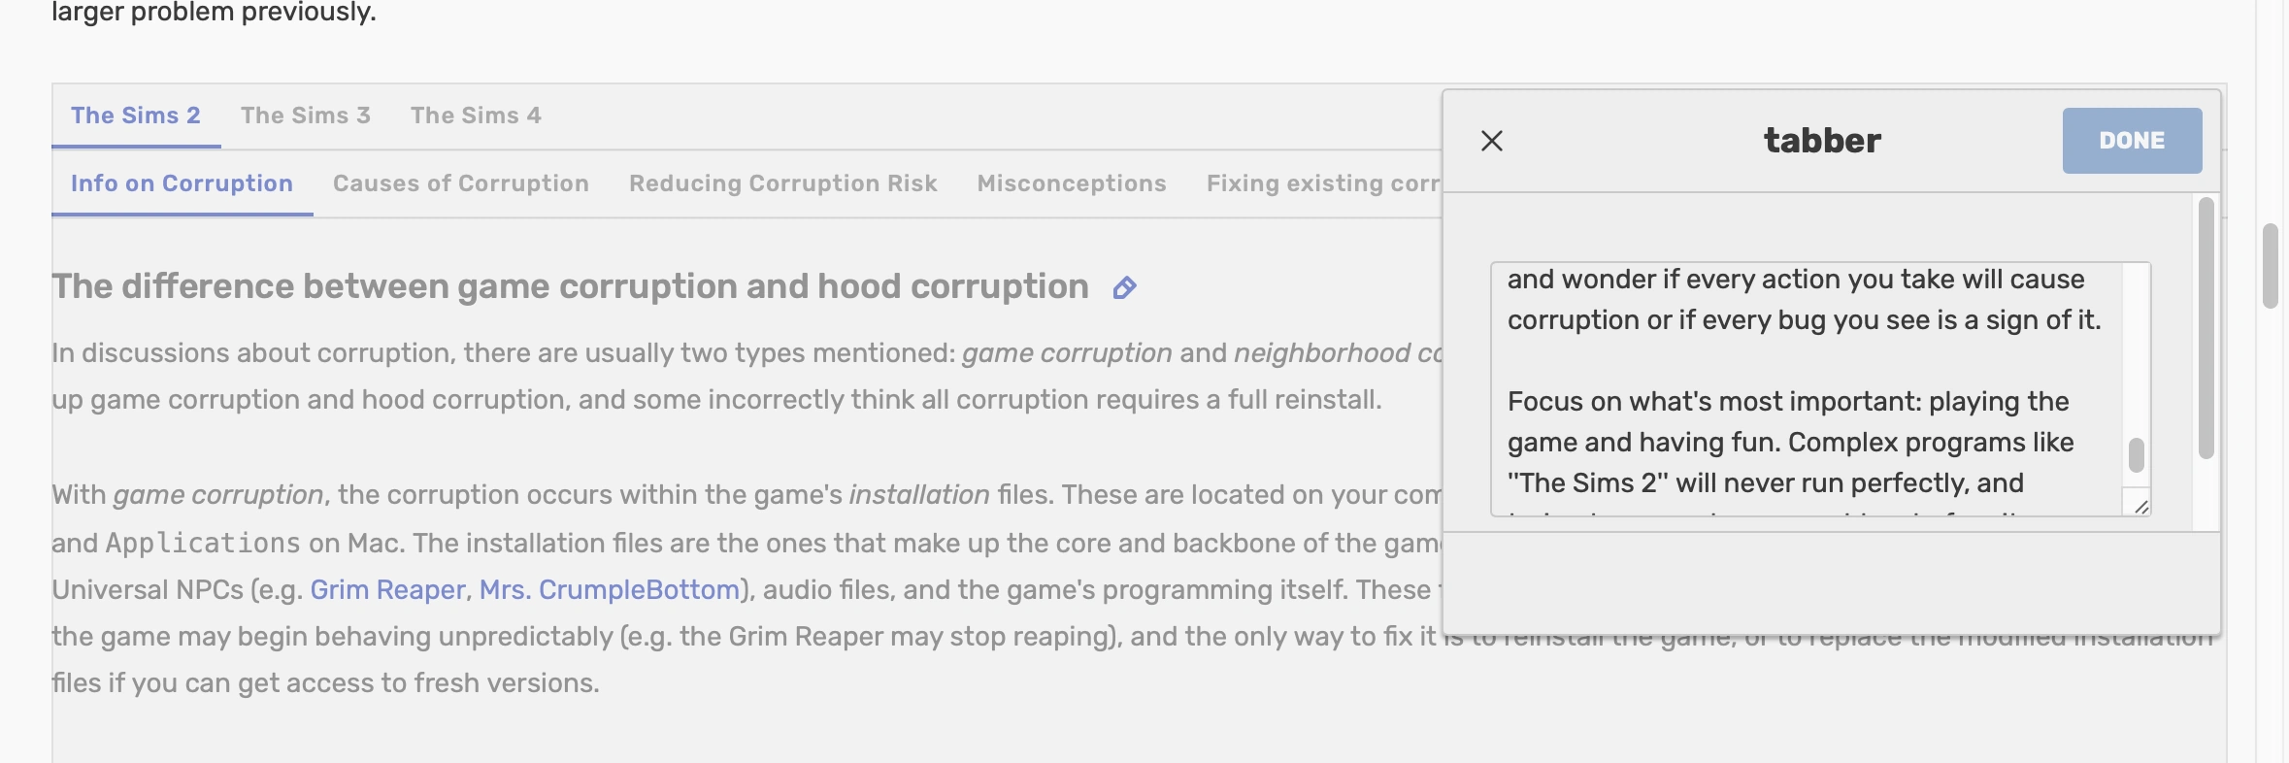
Task: Click inside the tabber text area
Action: [x=1806, y=388]
